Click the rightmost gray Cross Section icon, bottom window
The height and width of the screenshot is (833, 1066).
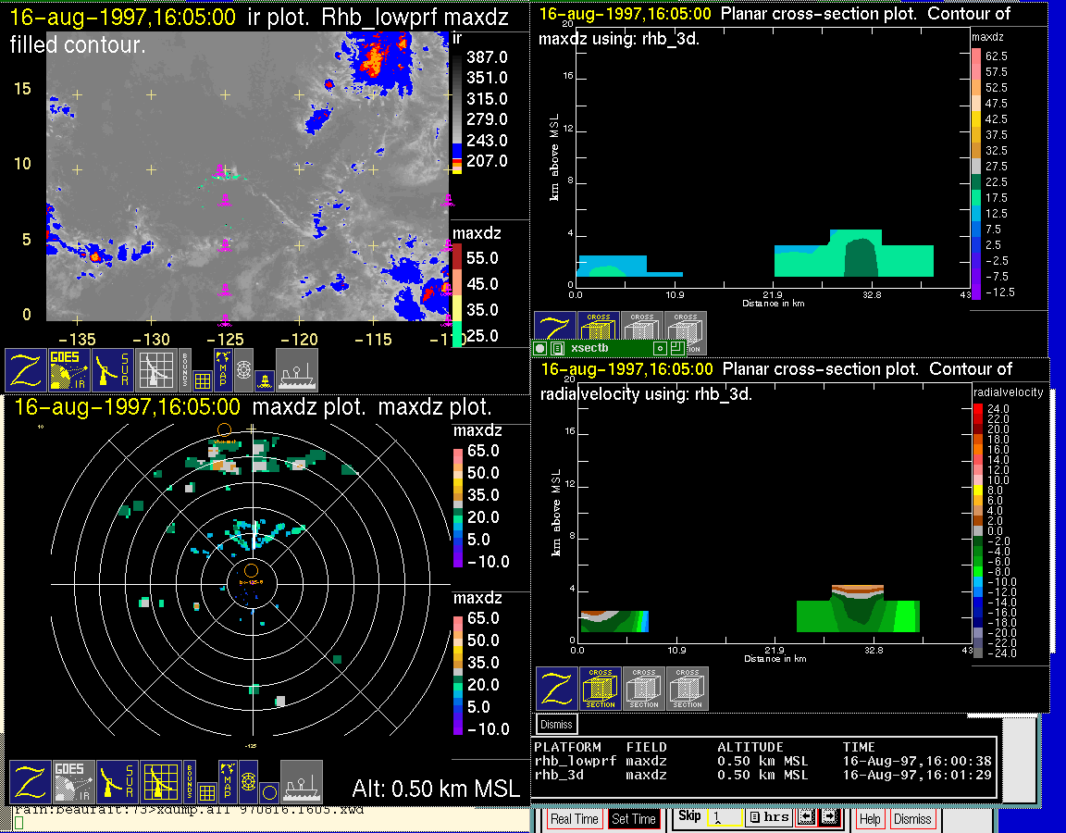(688, 689)
